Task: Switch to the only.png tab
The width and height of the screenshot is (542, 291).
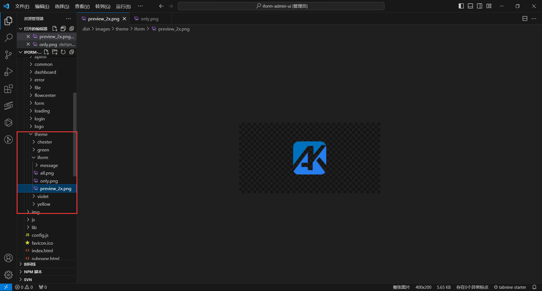Action: (x=149, y=19)
